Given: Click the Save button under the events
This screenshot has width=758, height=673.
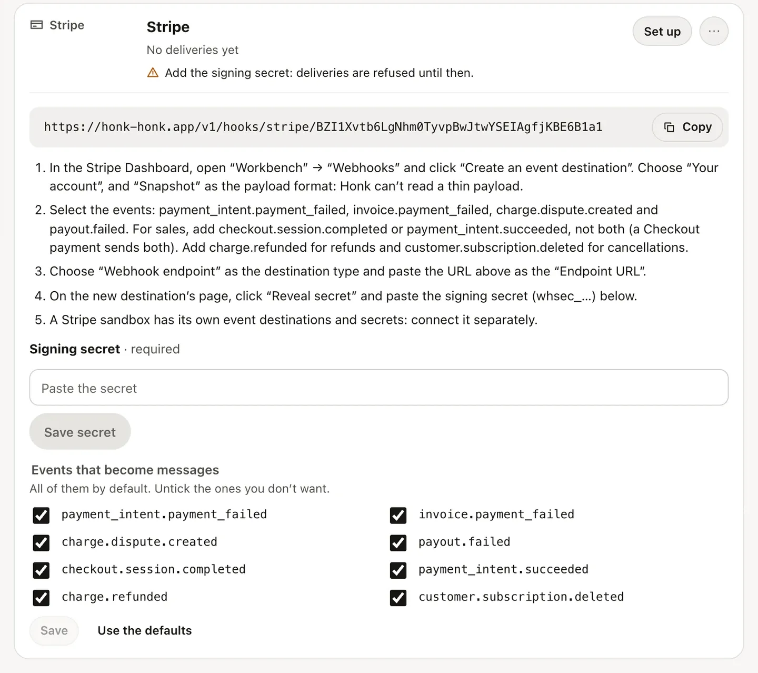Looking at the screenshot, I should click(x=54, y=630).
